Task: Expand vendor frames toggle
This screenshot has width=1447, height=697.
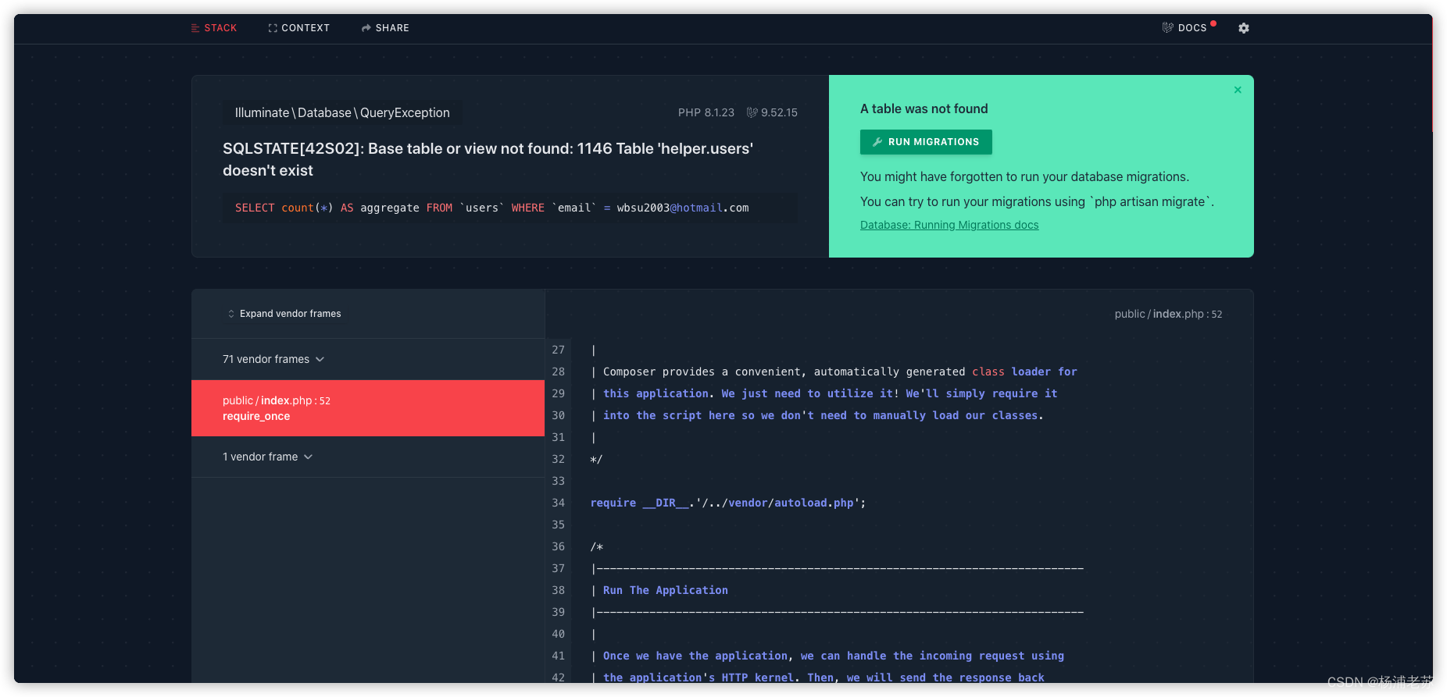Action: (284, 314)
